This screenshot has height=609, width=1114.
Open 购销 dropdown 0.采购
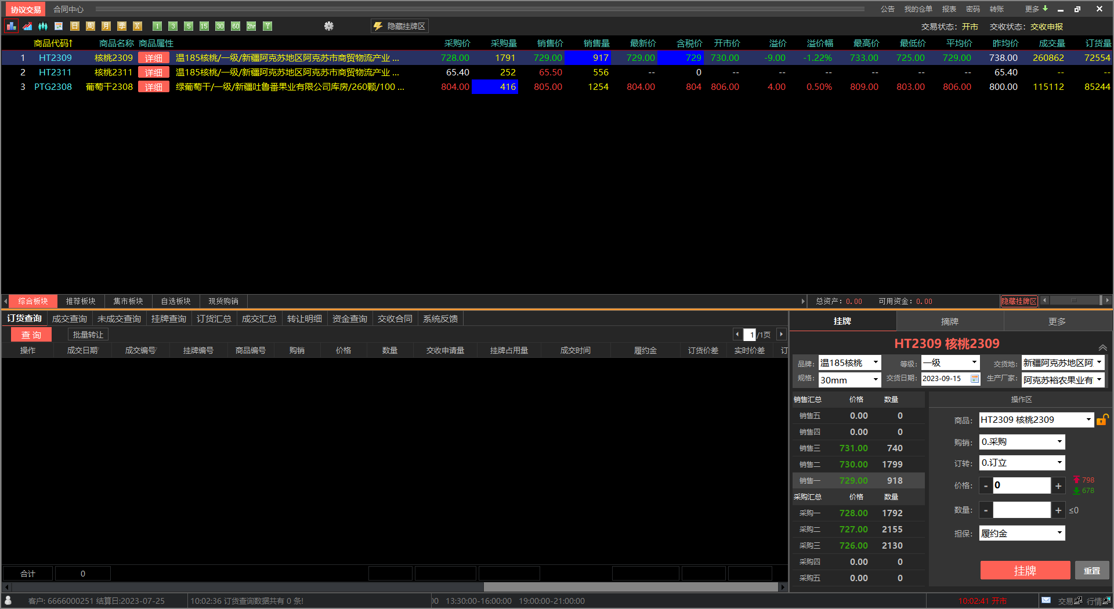click(x=1022, y=442)
